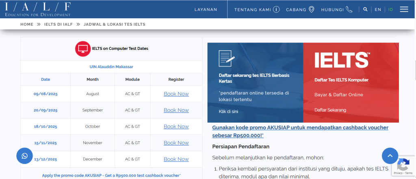Click the Month column header

coord(93,79)
